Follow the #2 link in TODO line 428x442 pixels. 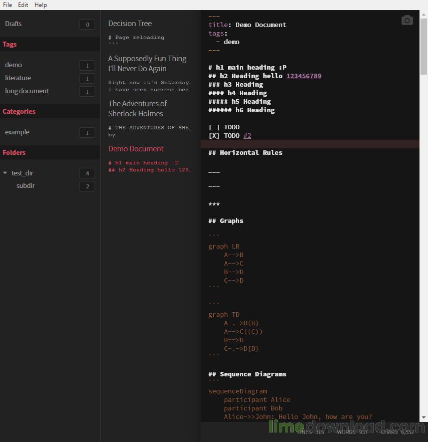click(x=247, y=136)
